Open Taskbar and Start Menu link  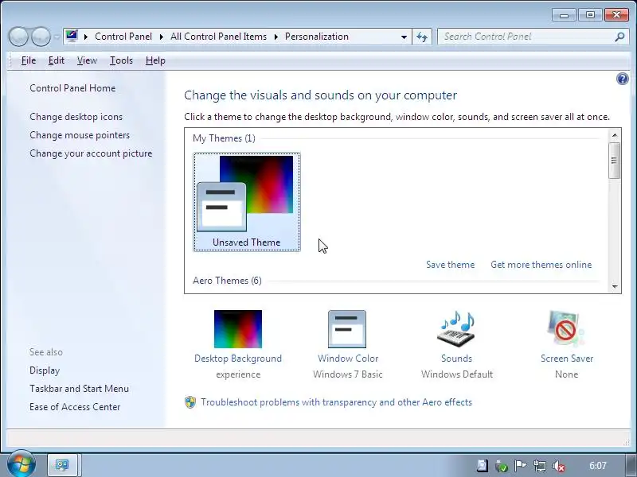[79, 389]
